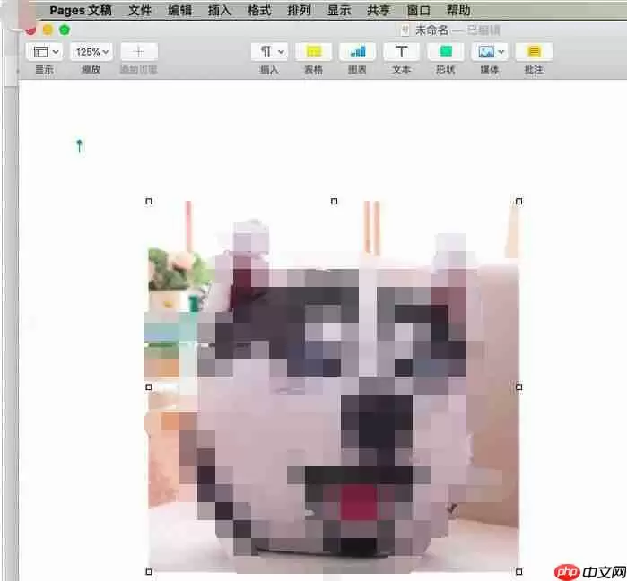Select the pixelated dog image
The width and height of the screenshot is (627, 581).
(334, 386)
